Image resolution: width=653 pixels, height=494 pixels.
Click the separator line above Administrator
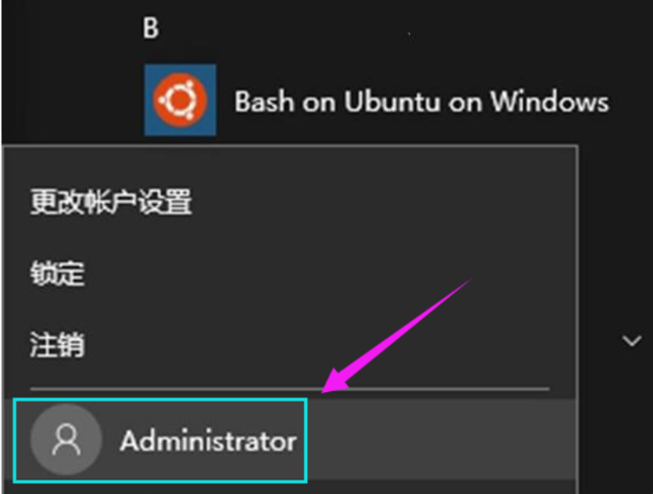[x=289, y=389]
